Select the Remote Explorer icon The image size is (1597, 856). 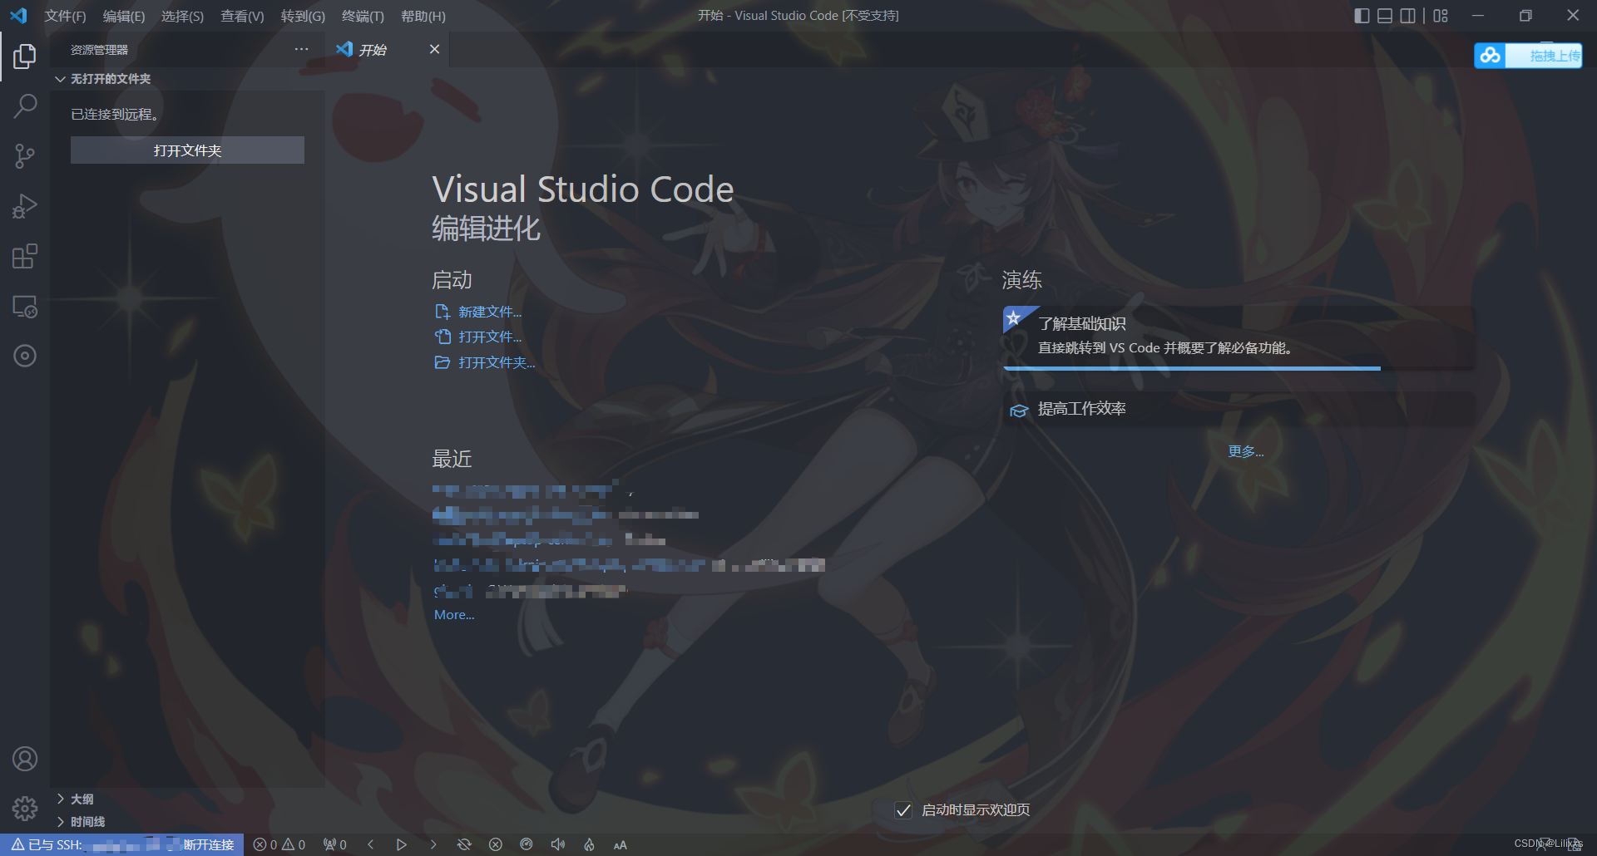tap(24, 307)
